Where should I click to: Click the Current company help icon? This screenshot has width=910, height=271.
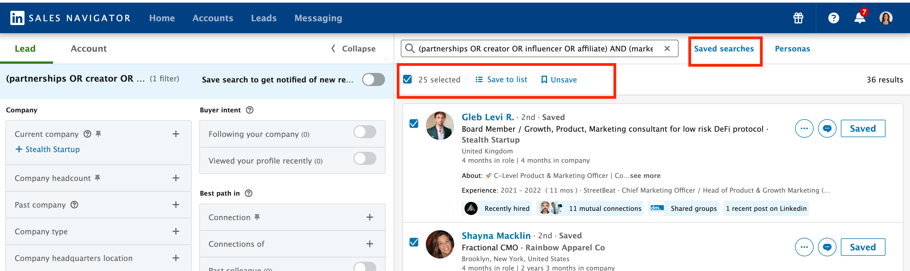pos(87,134)
